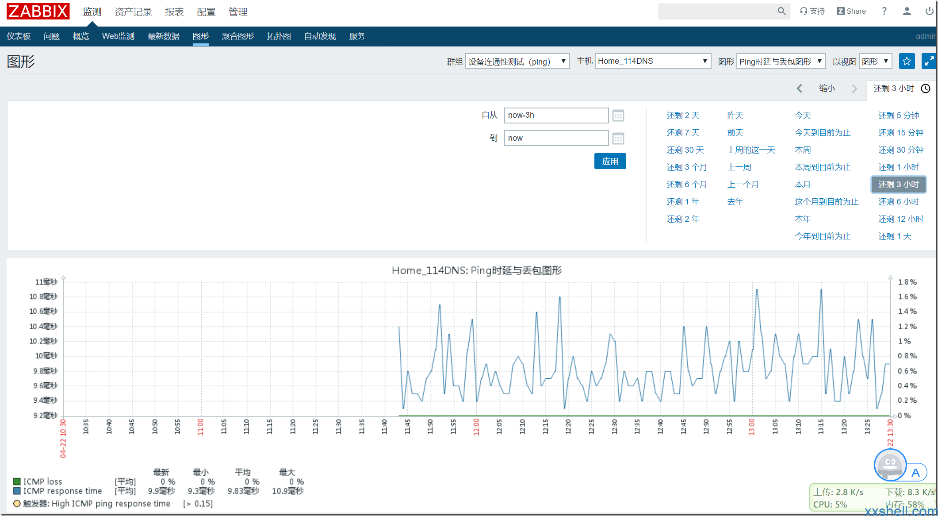Click the Zabbix logo

38,11
